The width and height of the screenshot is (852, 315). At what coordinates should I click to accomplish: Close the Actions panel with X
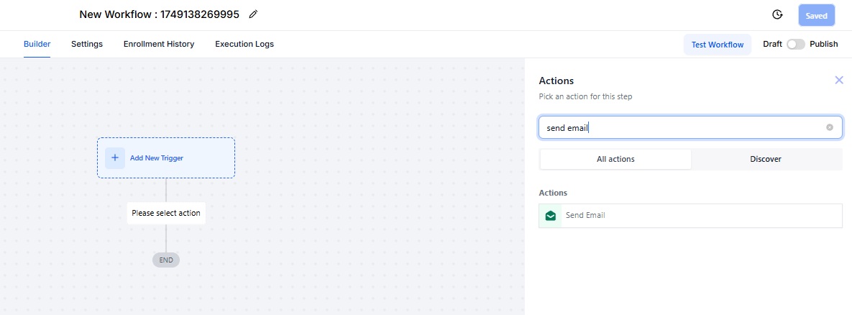839,81
